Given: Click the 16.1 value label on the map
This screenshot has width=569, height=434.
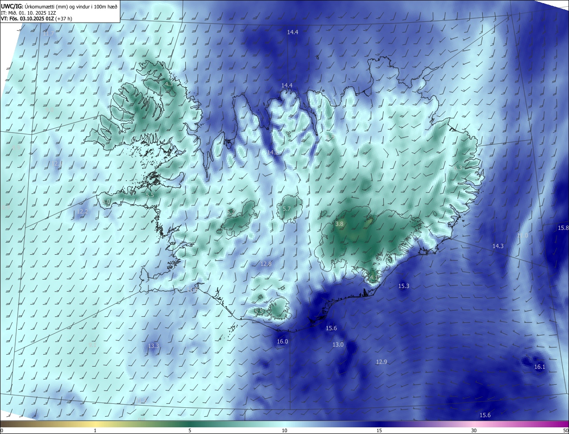Looking at the screenshot, I should 539,367.
